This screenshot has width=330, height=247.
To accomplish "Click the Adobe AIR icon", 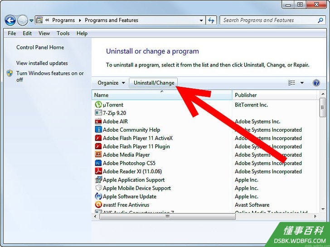I will tap(98, 121).
